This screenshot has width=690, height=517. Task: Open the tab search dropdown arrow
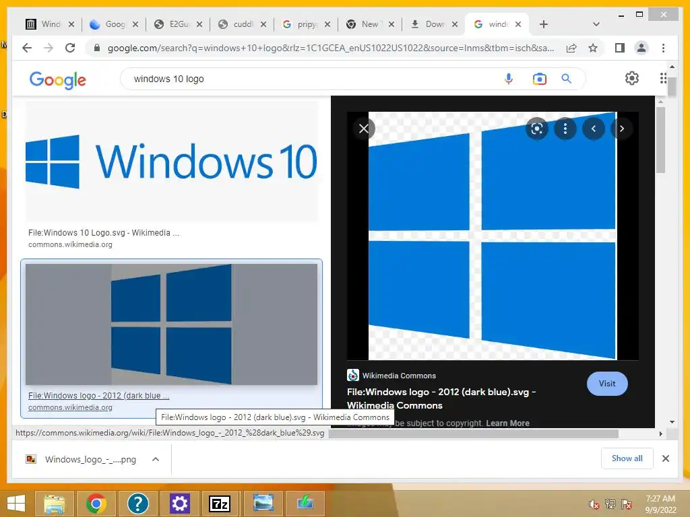click(596, 24)
